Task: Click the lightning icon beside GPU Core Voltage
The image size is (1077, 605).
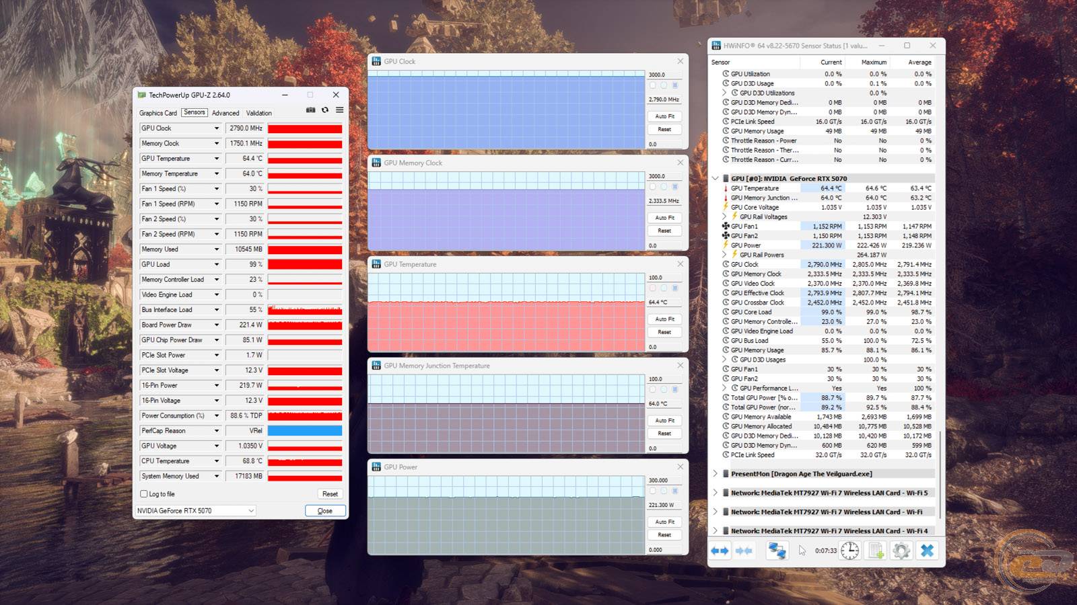Action: pyautogui.click(x=726, y=207)
